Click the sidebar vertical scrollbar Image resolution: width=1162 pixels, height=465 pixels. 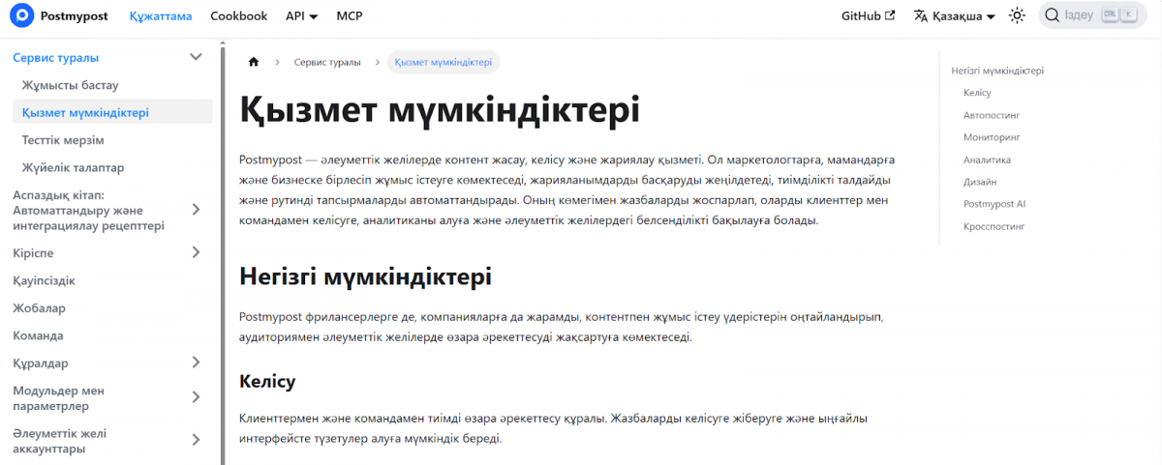click(x=224, y=251)
